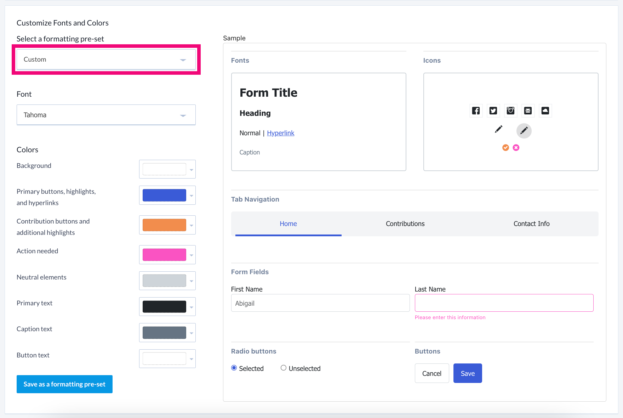Pick the blue primary buttons color swatch

click(164, 195)
